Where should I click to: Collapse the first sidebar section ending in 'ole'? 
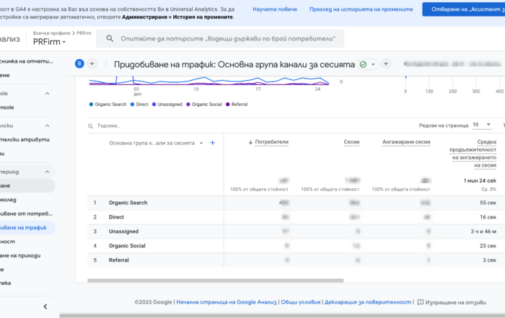point(48,93)
